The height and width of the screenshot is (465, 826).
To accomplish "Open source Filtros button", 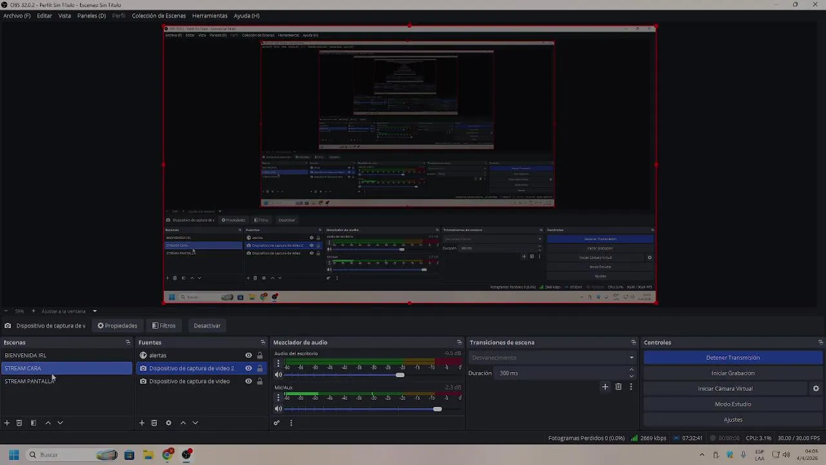I will pyautogui.click(x=164, y=325).
